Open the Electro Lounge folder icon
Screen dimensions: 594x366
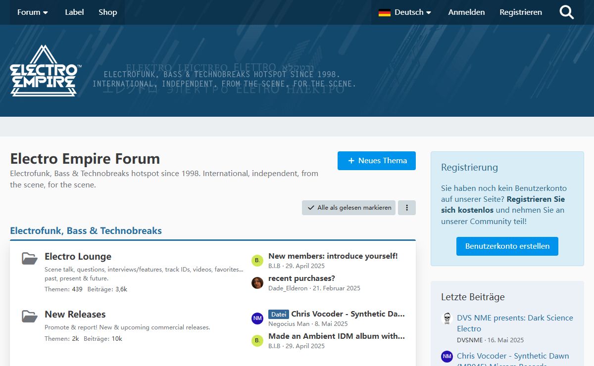click(x=30, y=258)
